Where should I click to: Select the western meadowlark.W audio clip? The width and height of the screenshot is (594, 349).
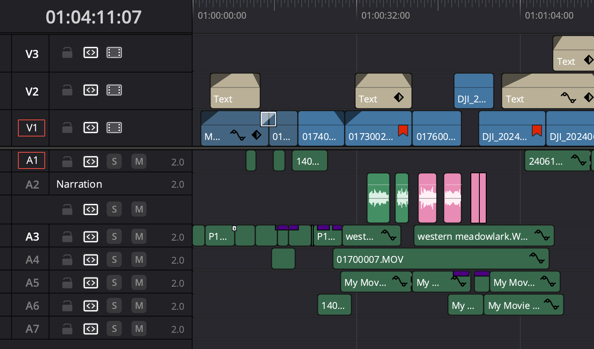point(484,236)
